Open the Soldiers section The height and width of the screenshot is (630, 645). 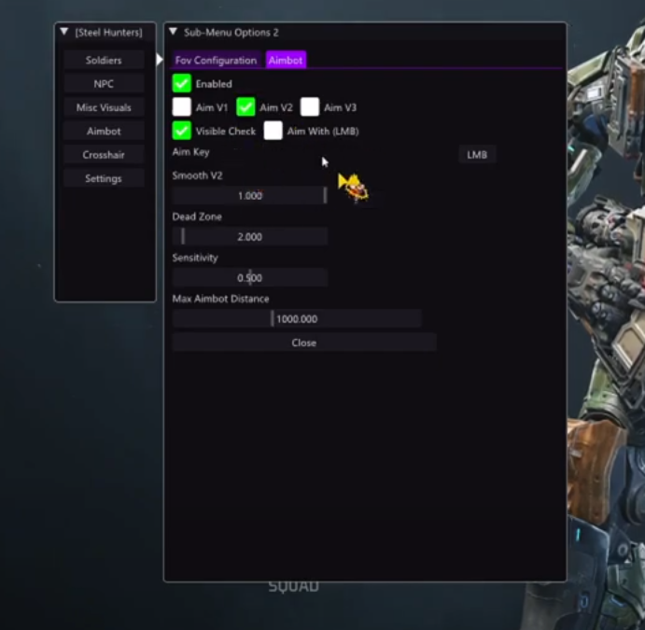(x=104, y=60)
